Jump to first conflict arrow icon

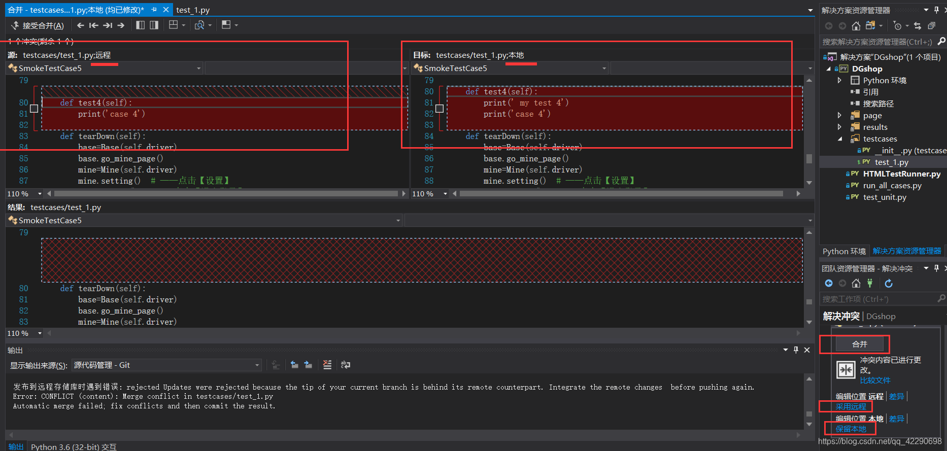click(x=93, y=25)
